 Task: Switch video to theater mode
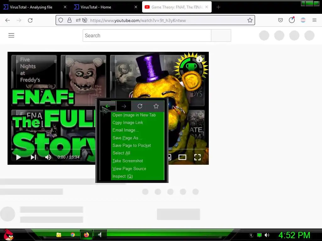tap(182, 157)
